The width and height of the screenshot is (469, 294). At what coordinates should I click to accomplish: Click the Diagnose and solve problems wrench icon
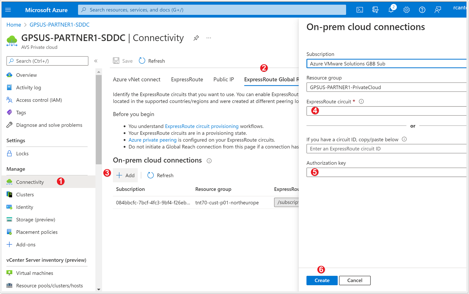9,125
